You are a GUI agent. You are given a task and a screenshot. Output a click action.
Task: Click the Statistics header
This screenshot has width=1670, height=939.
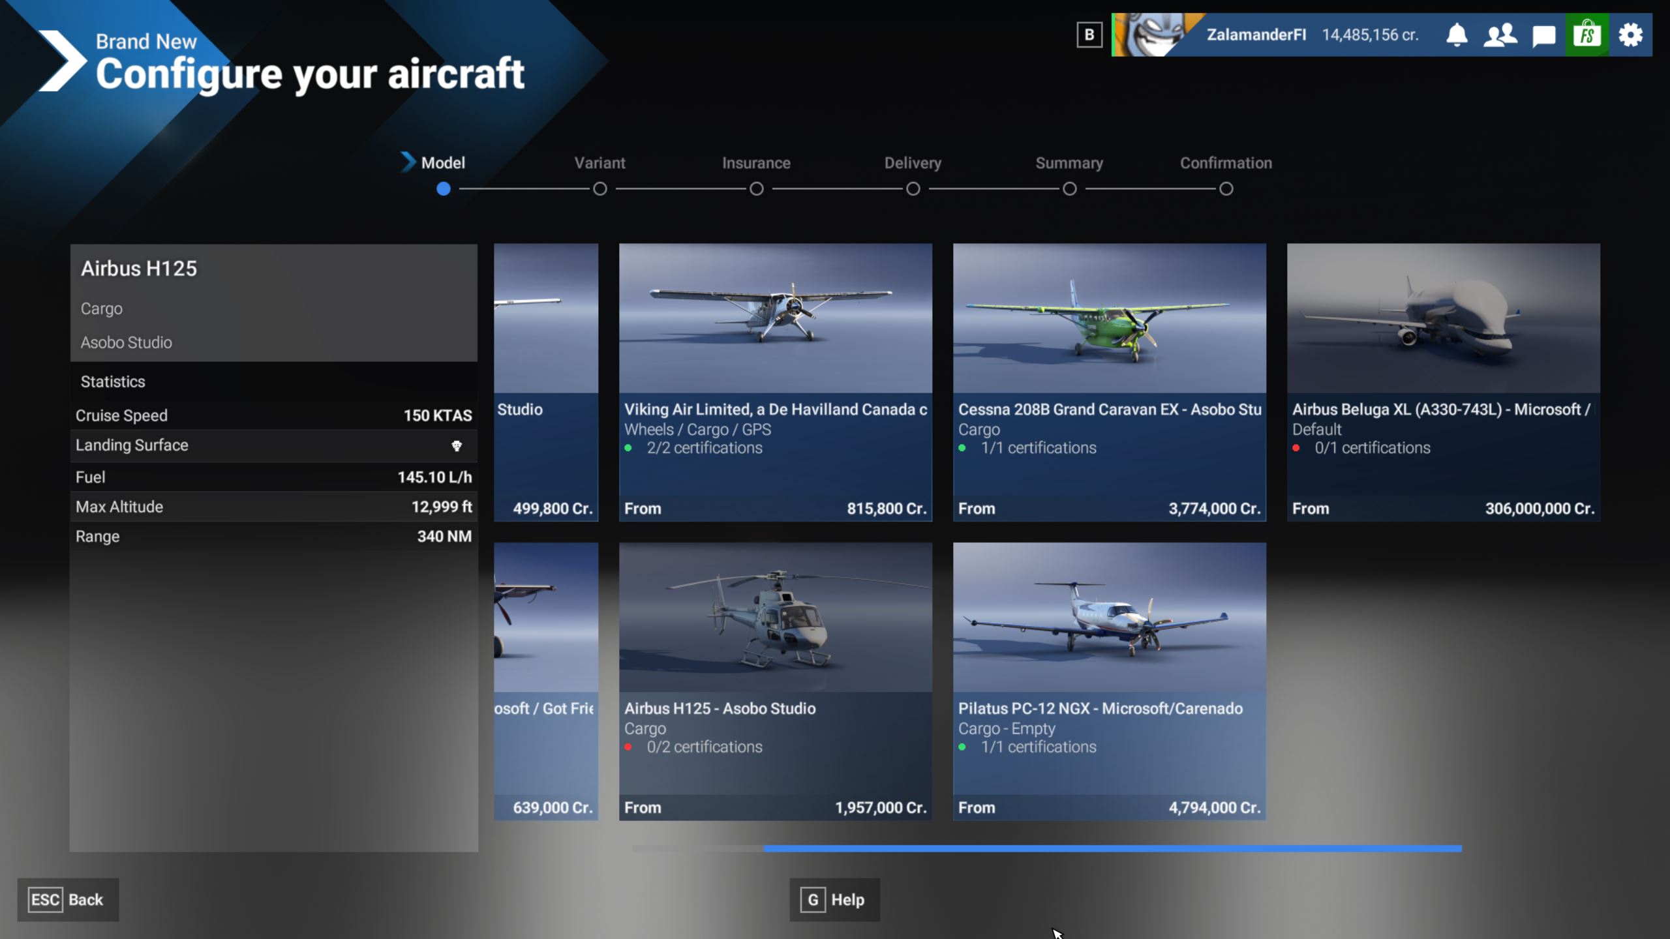[x=113, y=381]
